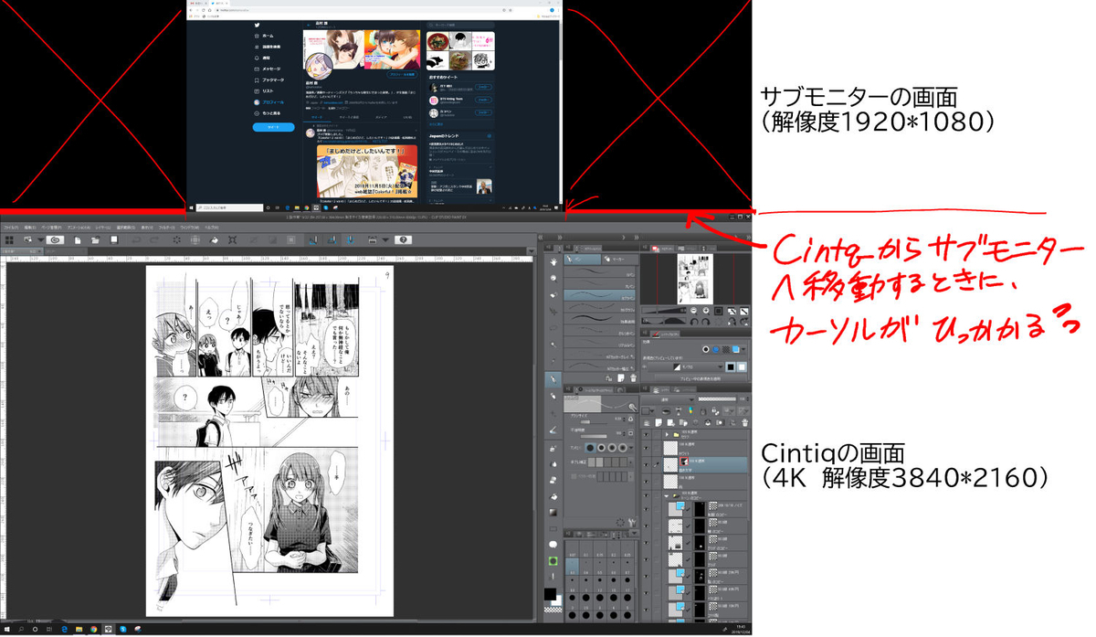Expand top folder layer triangle

click(x=667, y=434)
